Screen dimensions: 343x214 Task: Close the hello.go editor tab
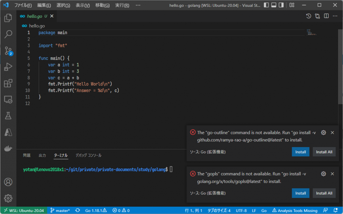[52, 16]
